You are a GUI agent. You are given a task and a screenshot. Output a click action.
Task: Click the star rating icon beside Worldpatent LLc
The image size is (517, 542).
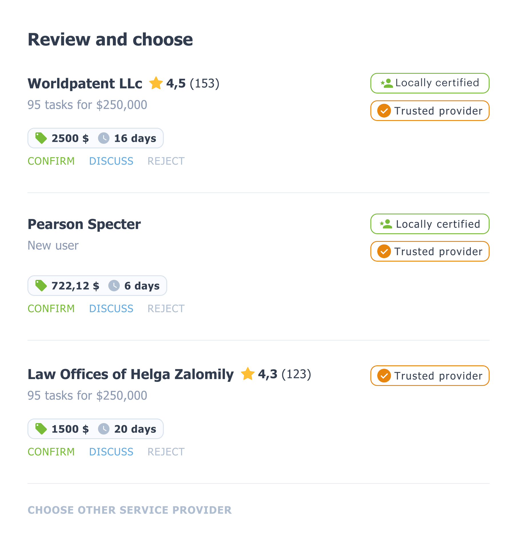(x=156, y=83)
